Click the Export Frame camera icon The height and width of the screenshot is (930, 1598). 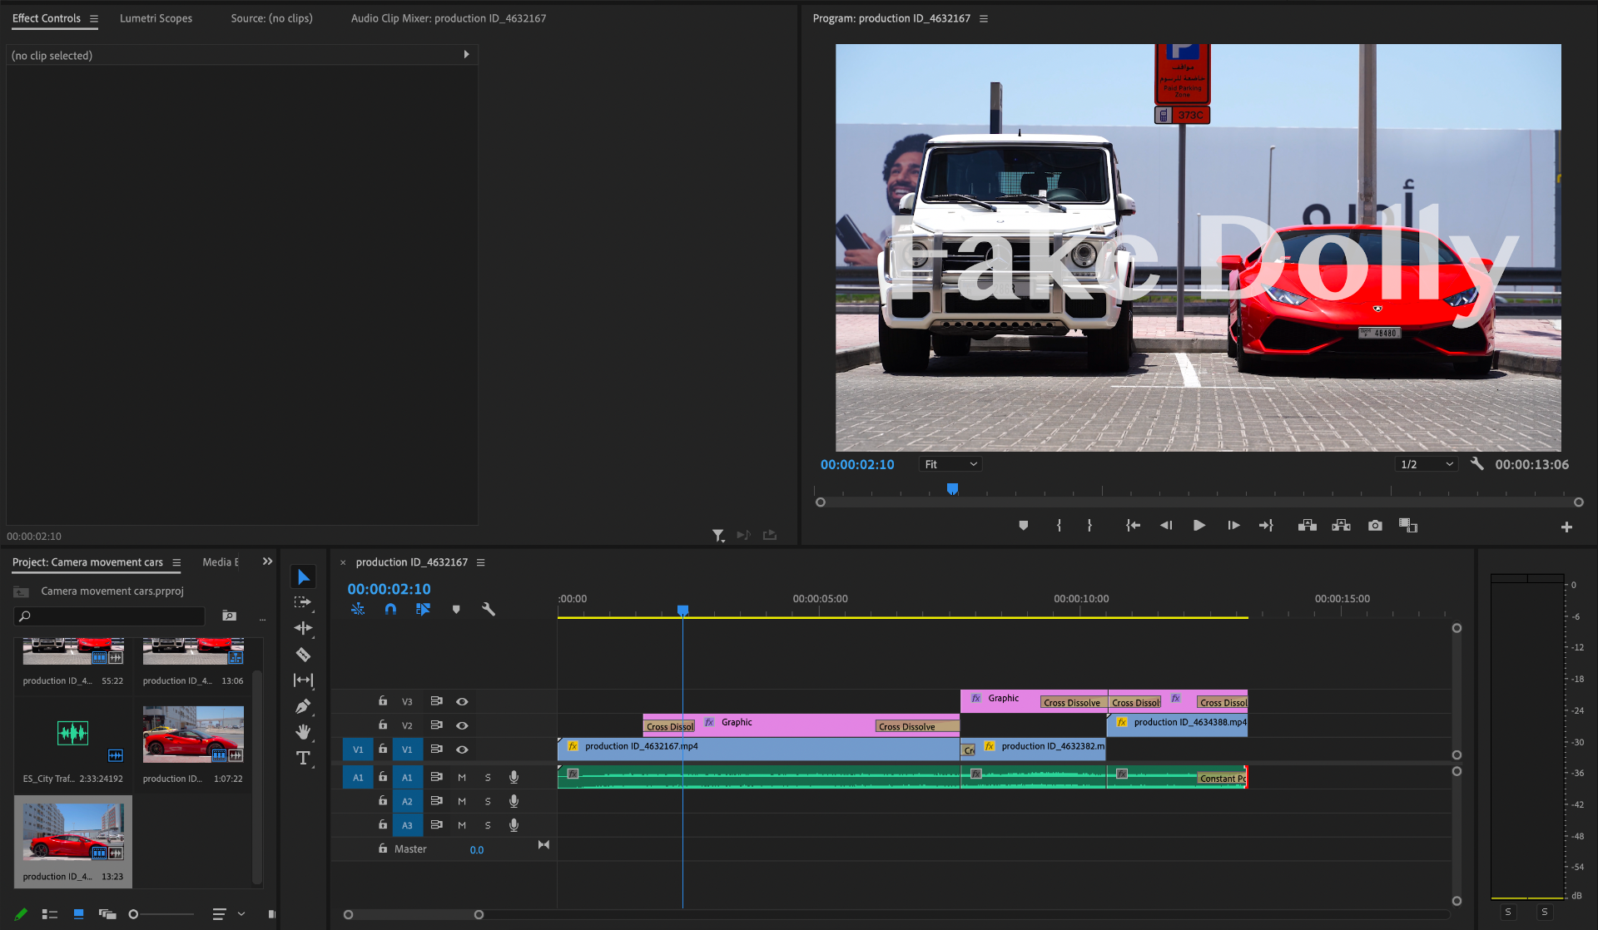point(1375,526)
